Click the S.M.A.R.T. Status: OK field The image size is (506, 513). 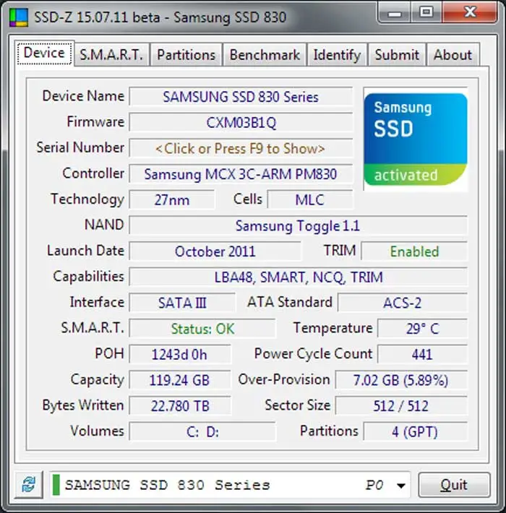click(202, 329)
